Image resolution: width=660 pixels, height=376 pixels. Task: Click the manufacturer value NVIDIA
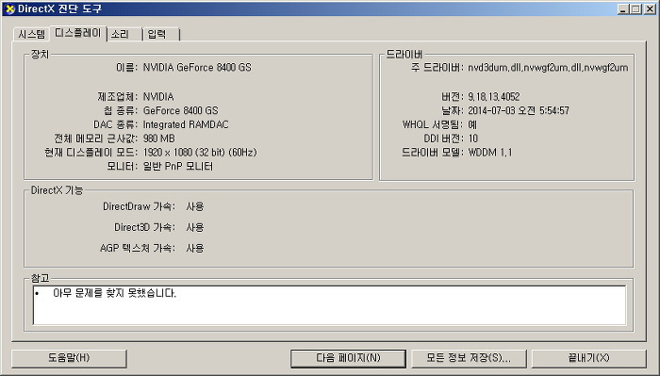coord(158,97)
